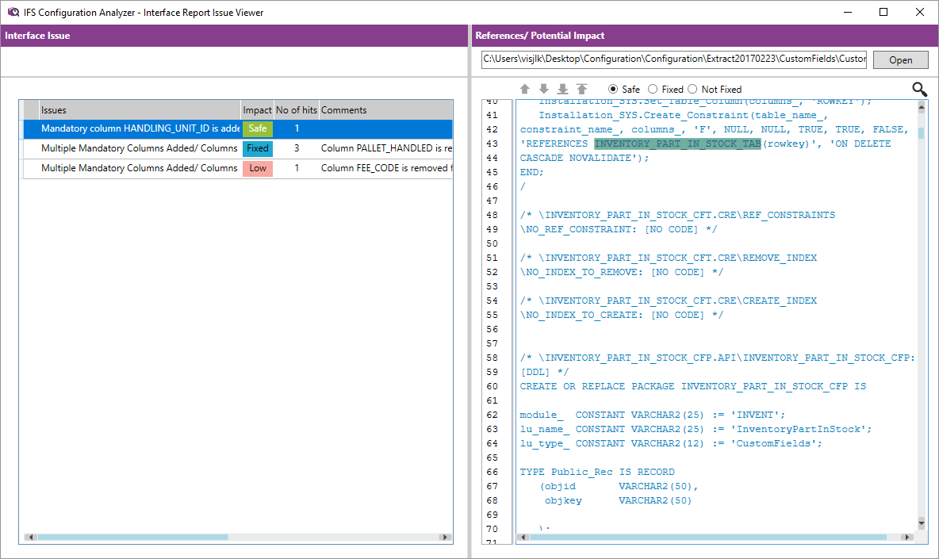Click the green Safe impact badge

[258, 128]
